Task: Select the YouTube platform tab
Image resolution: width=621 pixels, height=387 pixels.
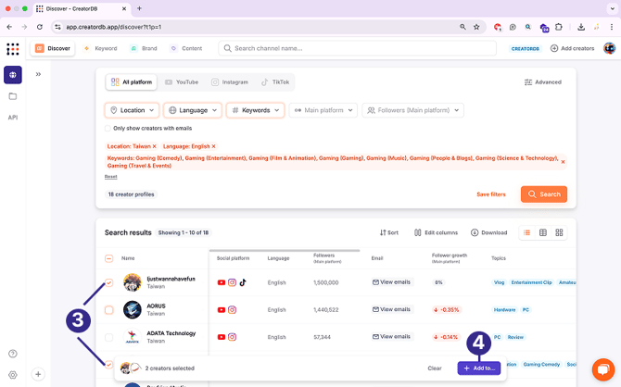Action: point(182,81)
